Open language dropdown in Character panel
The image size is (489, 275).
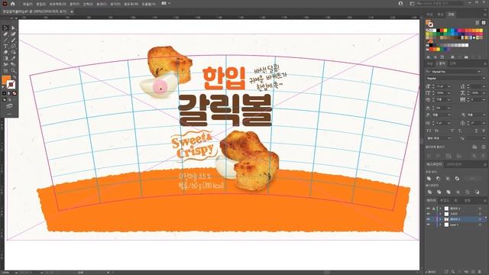click(449, 138)
